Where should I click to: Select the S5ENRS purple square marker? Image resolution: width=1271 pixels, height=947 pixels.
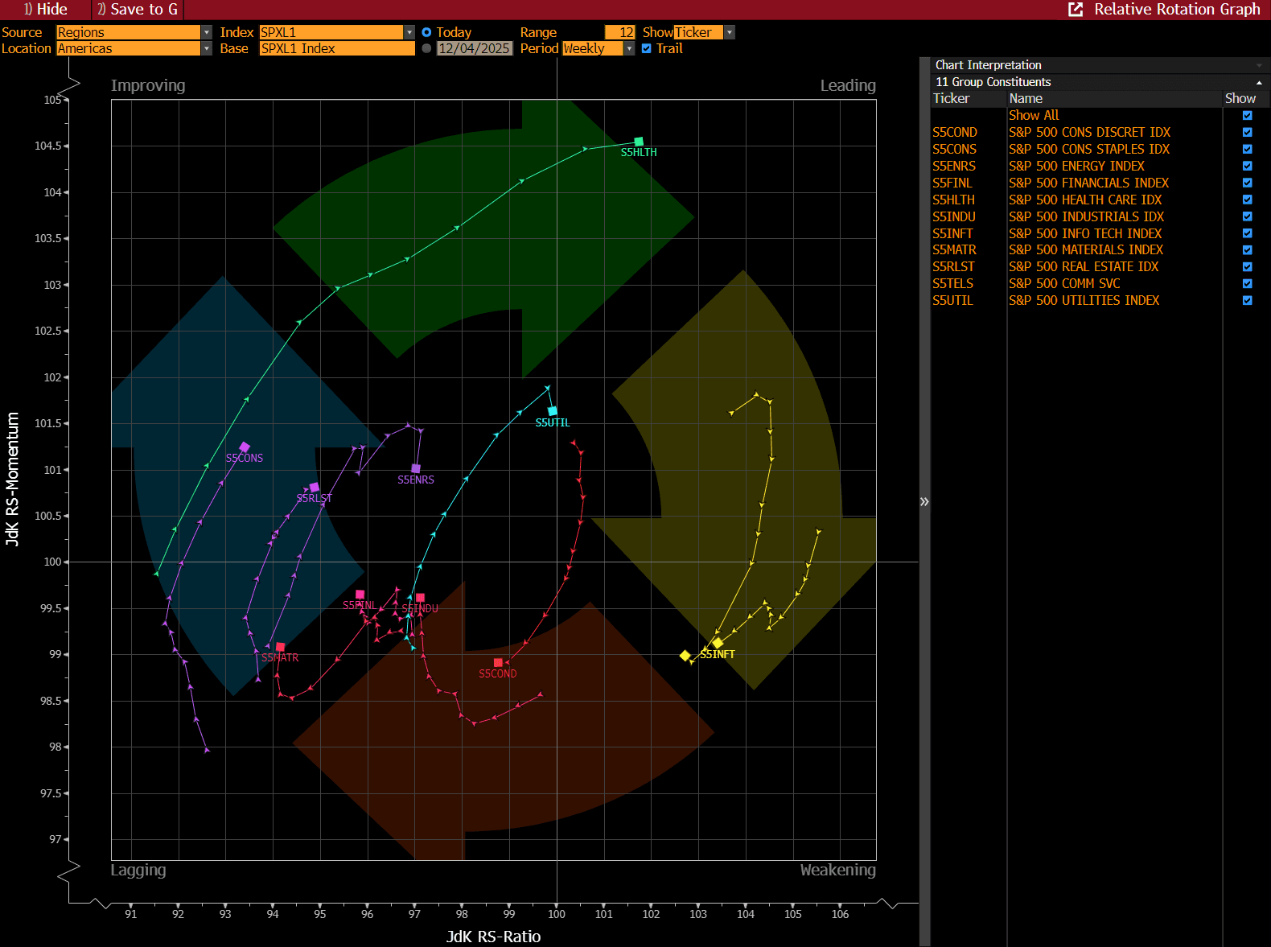coord(416,468)
